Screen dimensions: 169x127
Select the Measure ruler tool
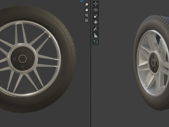[96, 35]
